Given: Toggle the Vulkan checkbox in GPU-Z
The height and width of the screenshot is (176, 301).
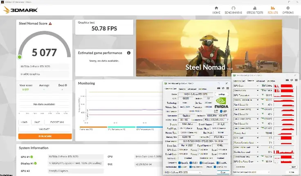Looking at the screenshot, I should pyautogui.click(x=180, y=167).
